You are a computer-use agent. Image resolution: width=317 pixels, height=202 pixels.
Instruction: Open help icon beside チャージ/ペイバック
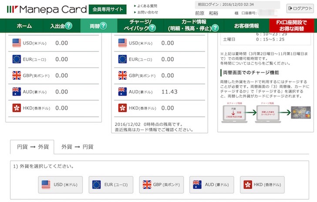coord(152,28)
